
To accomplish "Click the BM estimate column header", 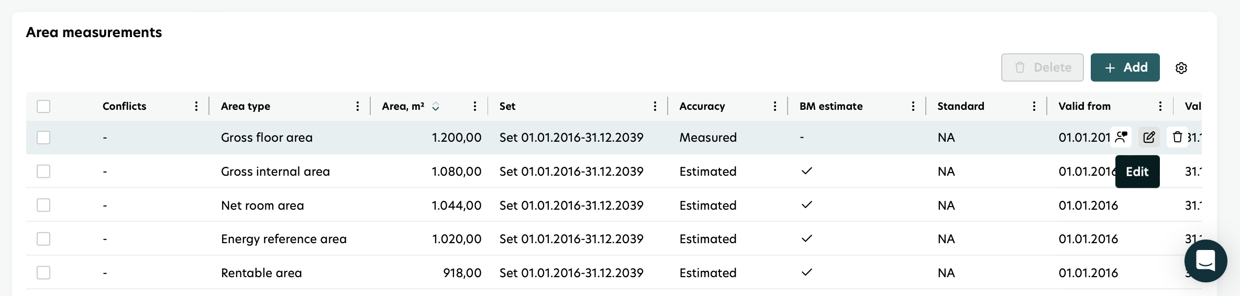I will (831, 106).
